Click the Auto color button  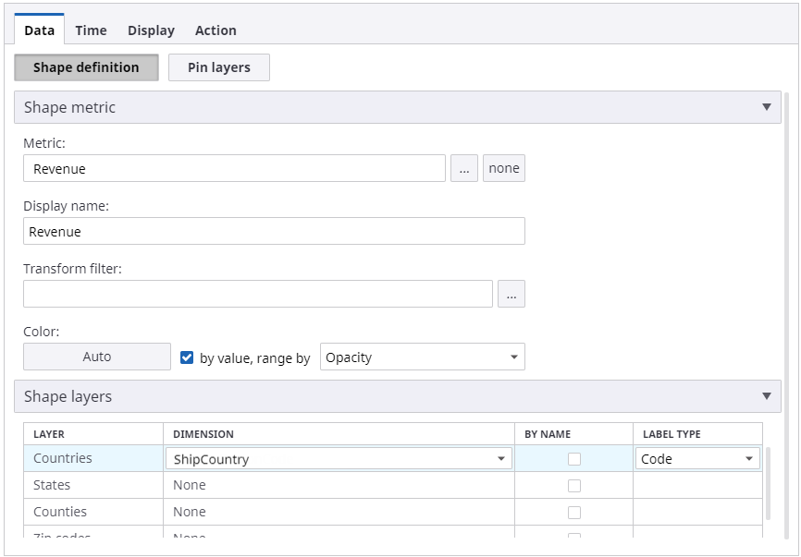click(97, 357)
